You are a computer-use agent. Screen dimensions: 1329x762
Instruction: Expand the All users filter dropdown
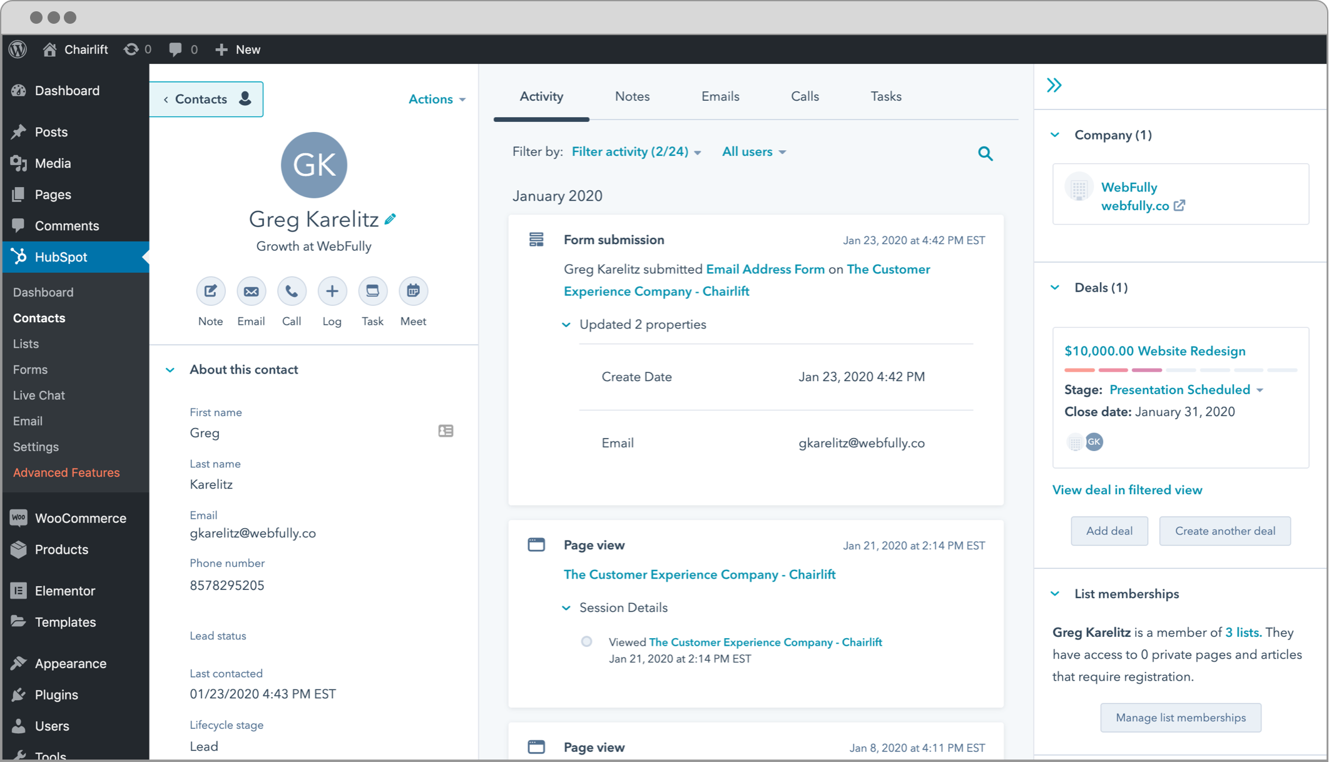click(x=753, y=153)
